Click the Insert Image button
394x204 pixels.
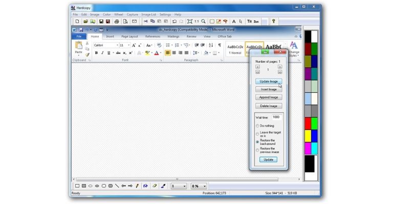(x=269, y=89)
